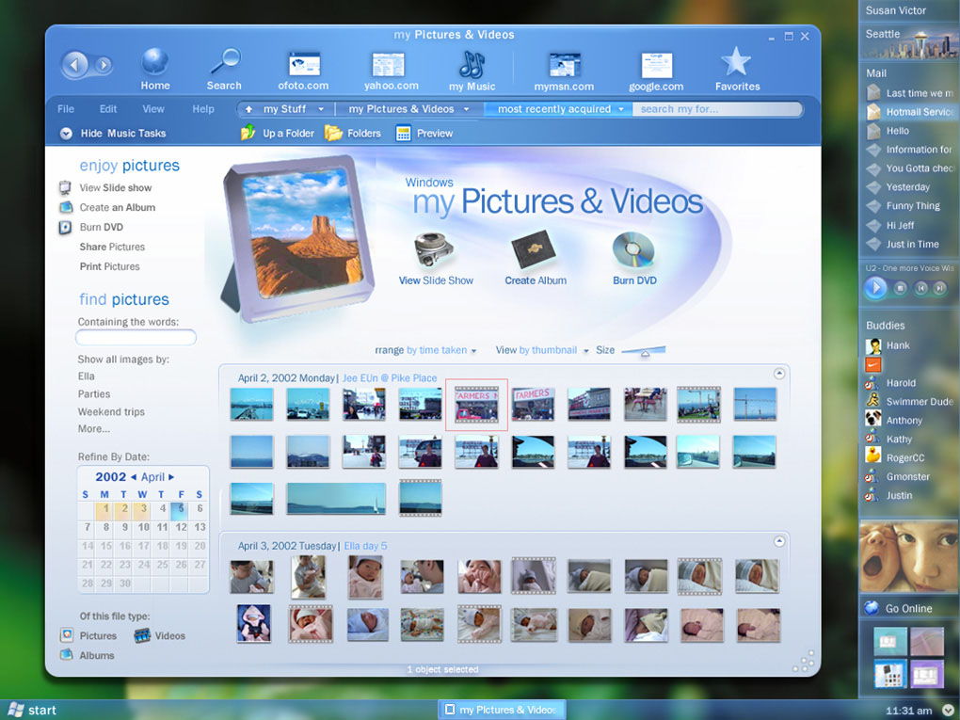Open the system tray arrow near clock
Image resolution: width=960 pixels, height=720 pixels.
tap(948, 711)
